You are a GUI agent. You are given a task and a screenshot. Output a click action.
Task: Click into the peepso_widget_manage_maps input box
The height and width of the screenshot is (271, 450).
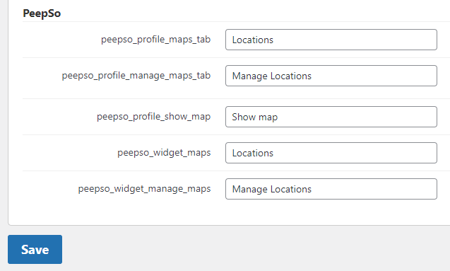pyautogui.click(x=331, y=189)
